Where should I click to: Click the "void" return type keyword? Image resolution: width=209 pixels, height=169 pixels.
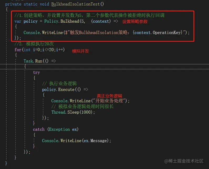point(44,4)
